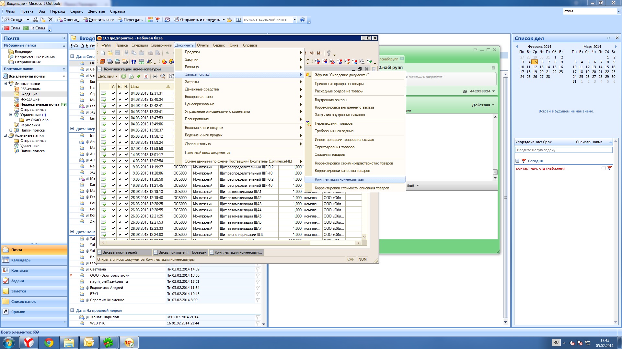Choose Перемещения товаров in the submenu

click(x=355, y=123)
